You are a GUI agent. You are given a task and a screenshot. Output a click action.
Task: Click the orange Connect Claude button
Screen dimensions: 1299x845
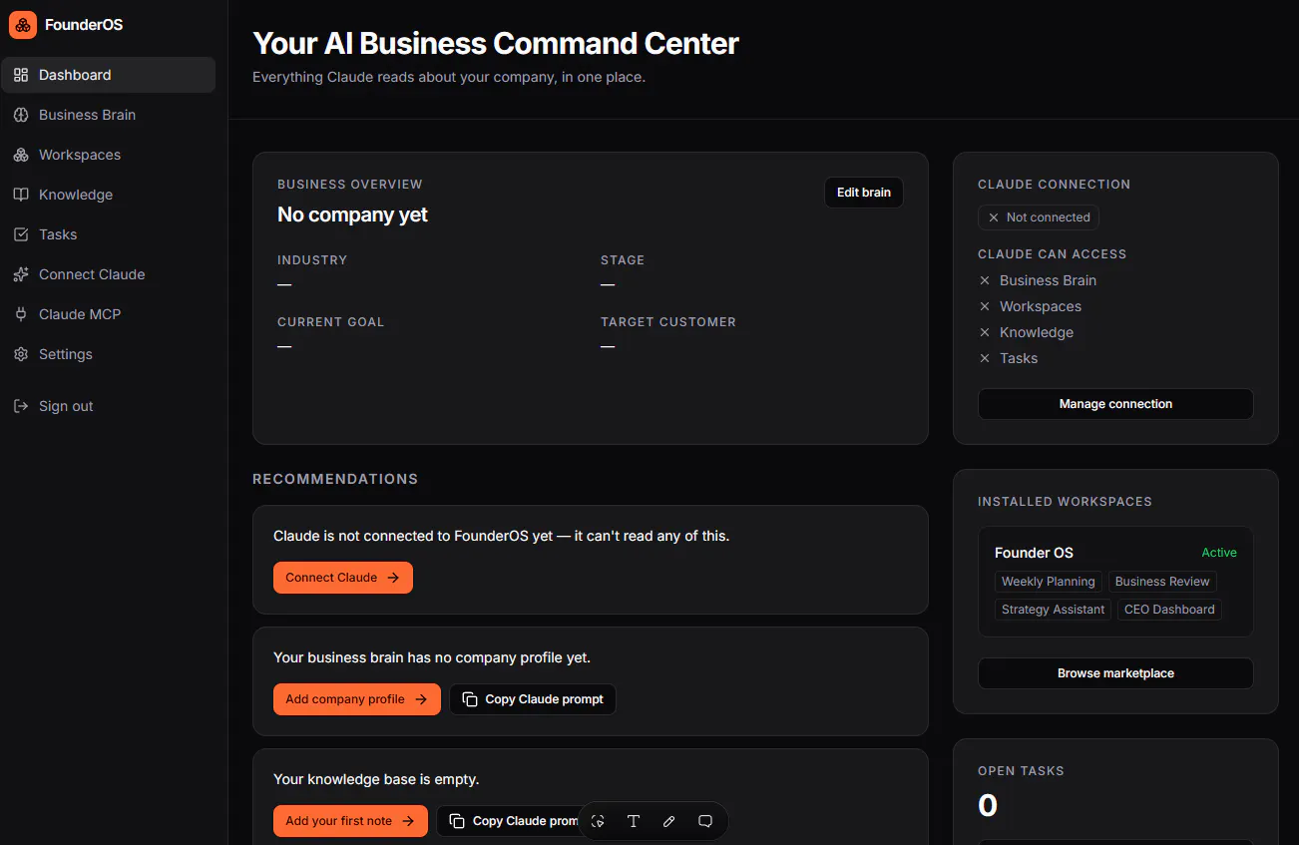click(343, 578)
